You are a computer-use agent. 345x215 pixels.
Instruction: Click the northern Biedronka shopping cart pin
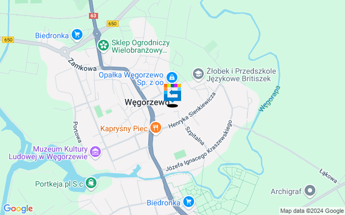(x=77, y=35)
